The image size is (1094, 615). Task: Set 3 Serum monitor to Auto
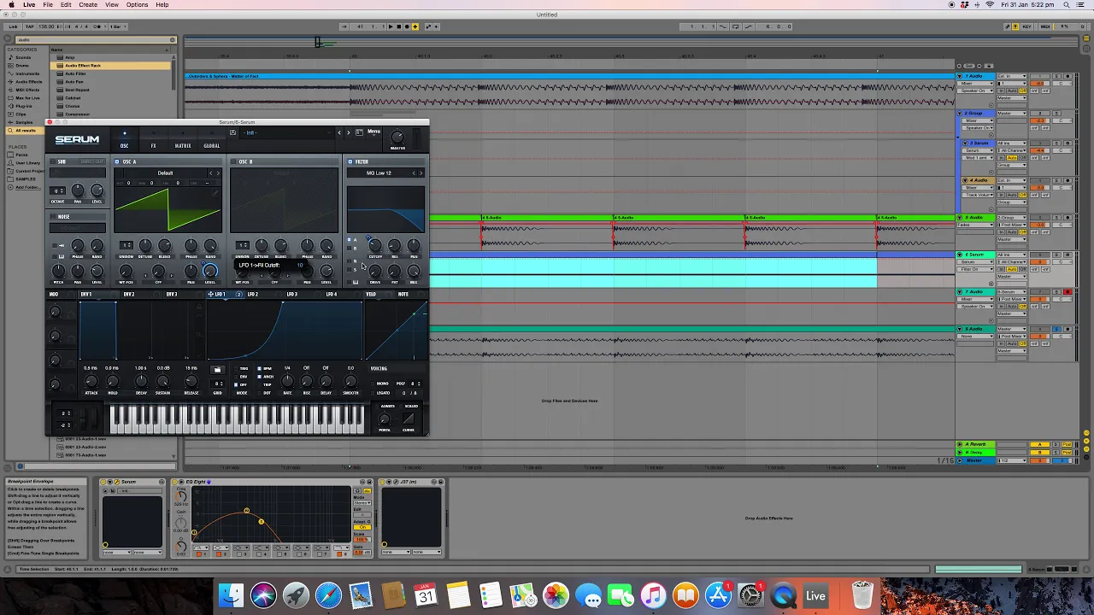pos(1012,158)
